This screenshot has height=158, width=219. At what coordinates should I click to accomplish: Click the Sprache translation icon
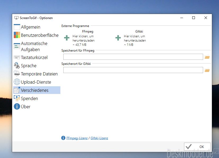pyautogui.click(x=17, y=65)
